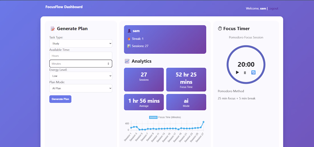
Task: Reset the timer with refresh icon
Action: [253, 73]
